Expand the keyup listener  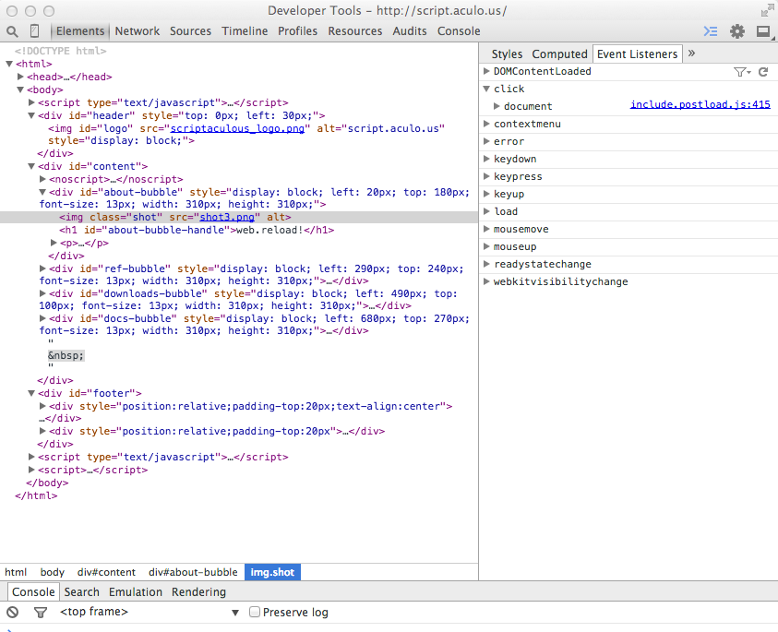pos(486,194)
